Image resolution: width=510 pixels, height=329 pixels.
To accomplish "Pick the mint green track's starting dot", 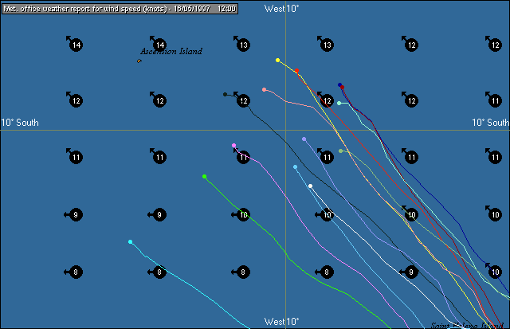I will (x=339, y=103).
